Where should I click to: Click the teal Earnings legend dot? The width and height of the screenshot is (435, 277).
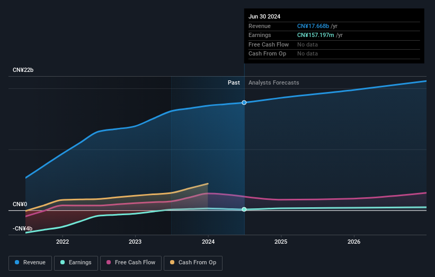63,262
